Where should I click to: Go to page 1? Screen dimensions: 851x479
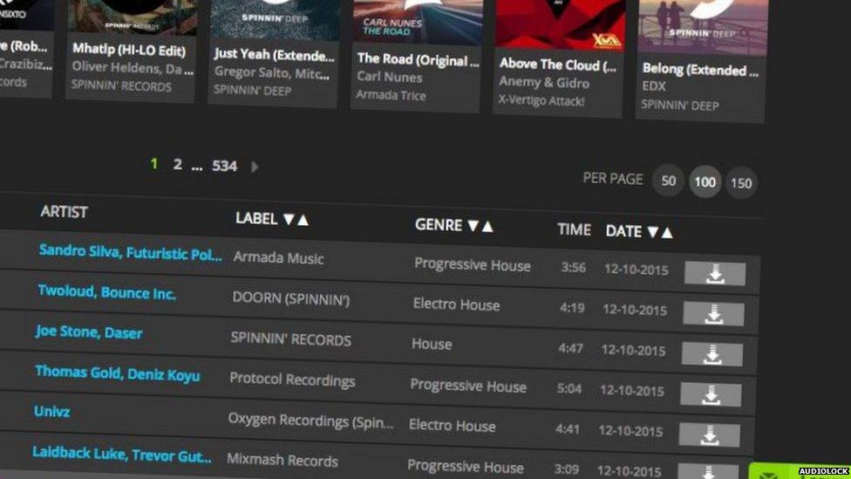(154, 163)
